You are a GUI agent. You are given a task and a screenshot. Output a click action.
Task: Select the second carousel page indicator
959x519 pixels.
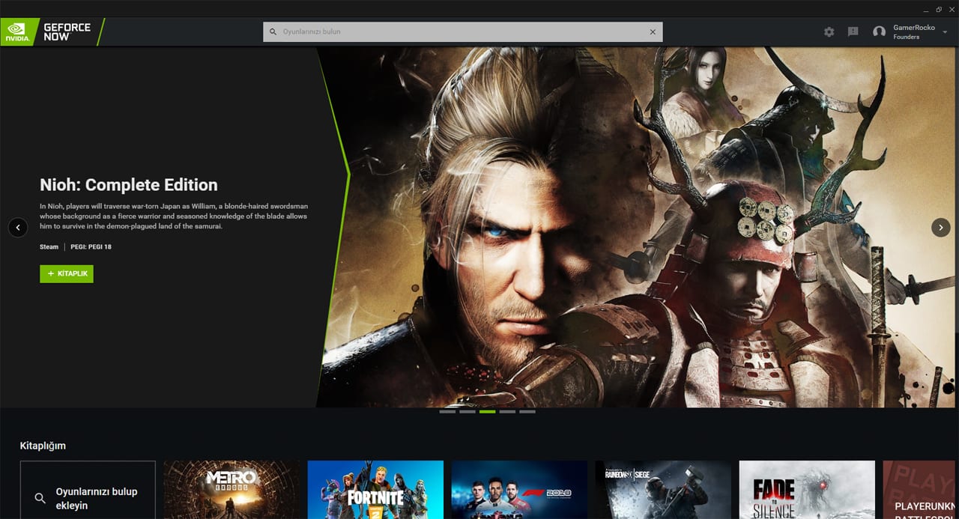pyautogui.click(x=468, y=412)
